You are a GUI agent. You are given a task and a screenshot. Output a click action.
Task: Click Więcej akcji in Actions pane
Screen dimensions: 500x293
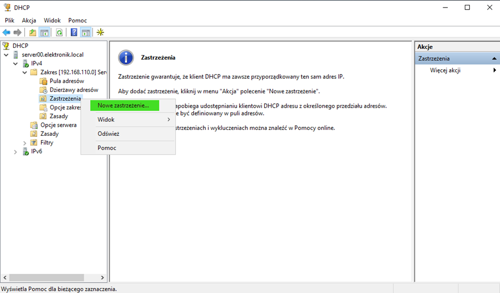tap(445, 70)
